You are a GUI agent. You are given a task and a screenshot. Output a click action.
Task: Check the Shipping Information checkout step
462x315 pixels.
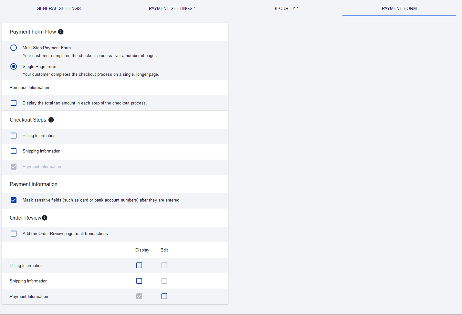tap(13, 151)
